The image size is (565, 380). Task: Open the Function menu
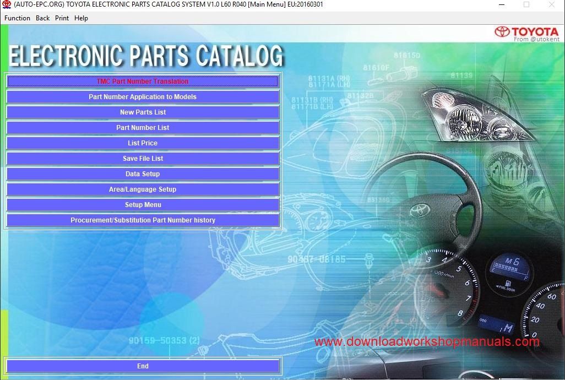point(17,18)
